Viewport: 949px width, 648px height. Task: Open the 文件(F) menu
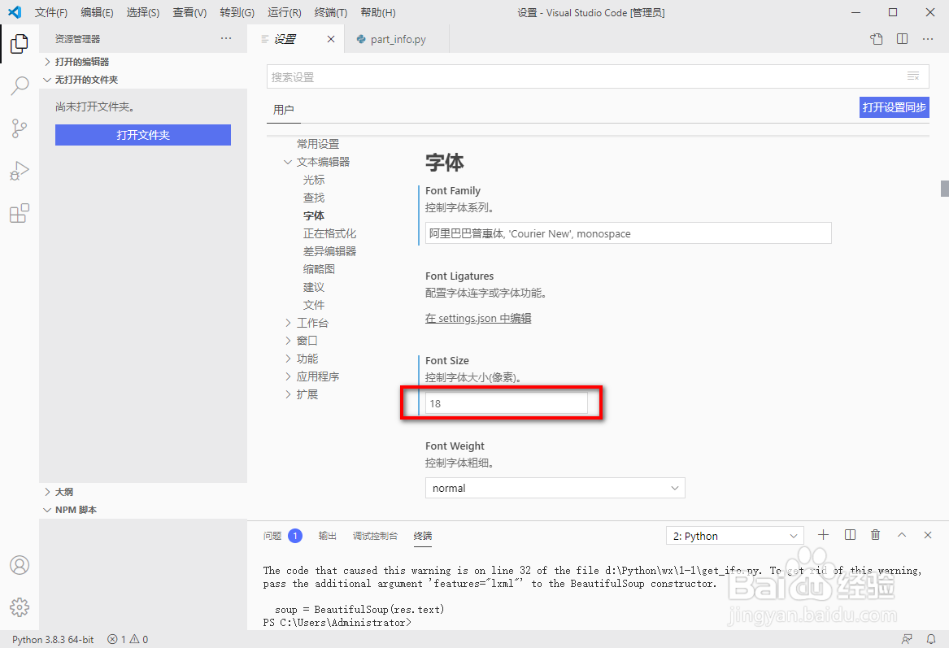pos(51,13)
